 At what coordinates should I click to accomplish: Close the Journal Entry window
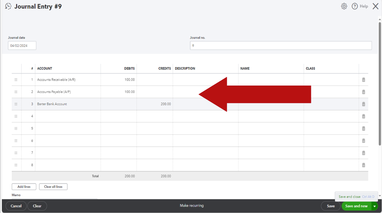(x=375, y=6)
